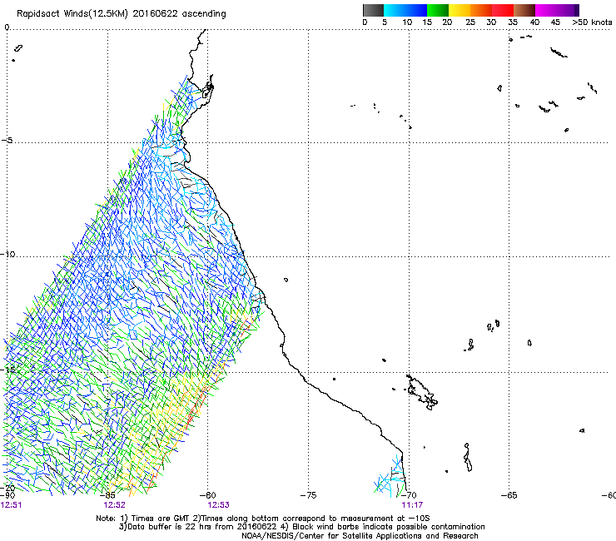Click the timestamp 12:51 at bottom
The image size is (616, 541).
(12, 505)
